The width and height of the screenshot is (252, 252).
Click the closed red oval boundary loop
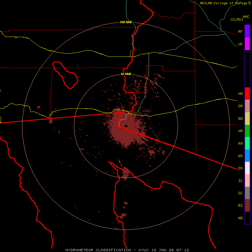(65, 75)
